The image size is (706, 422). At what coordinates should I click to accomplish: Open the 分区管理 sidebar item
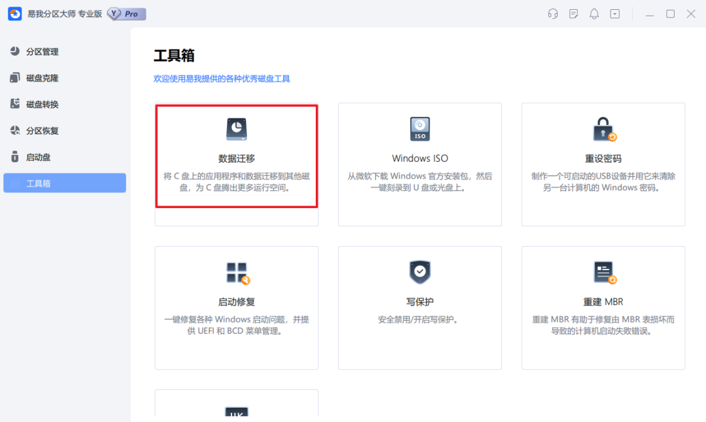pos(64,52)
